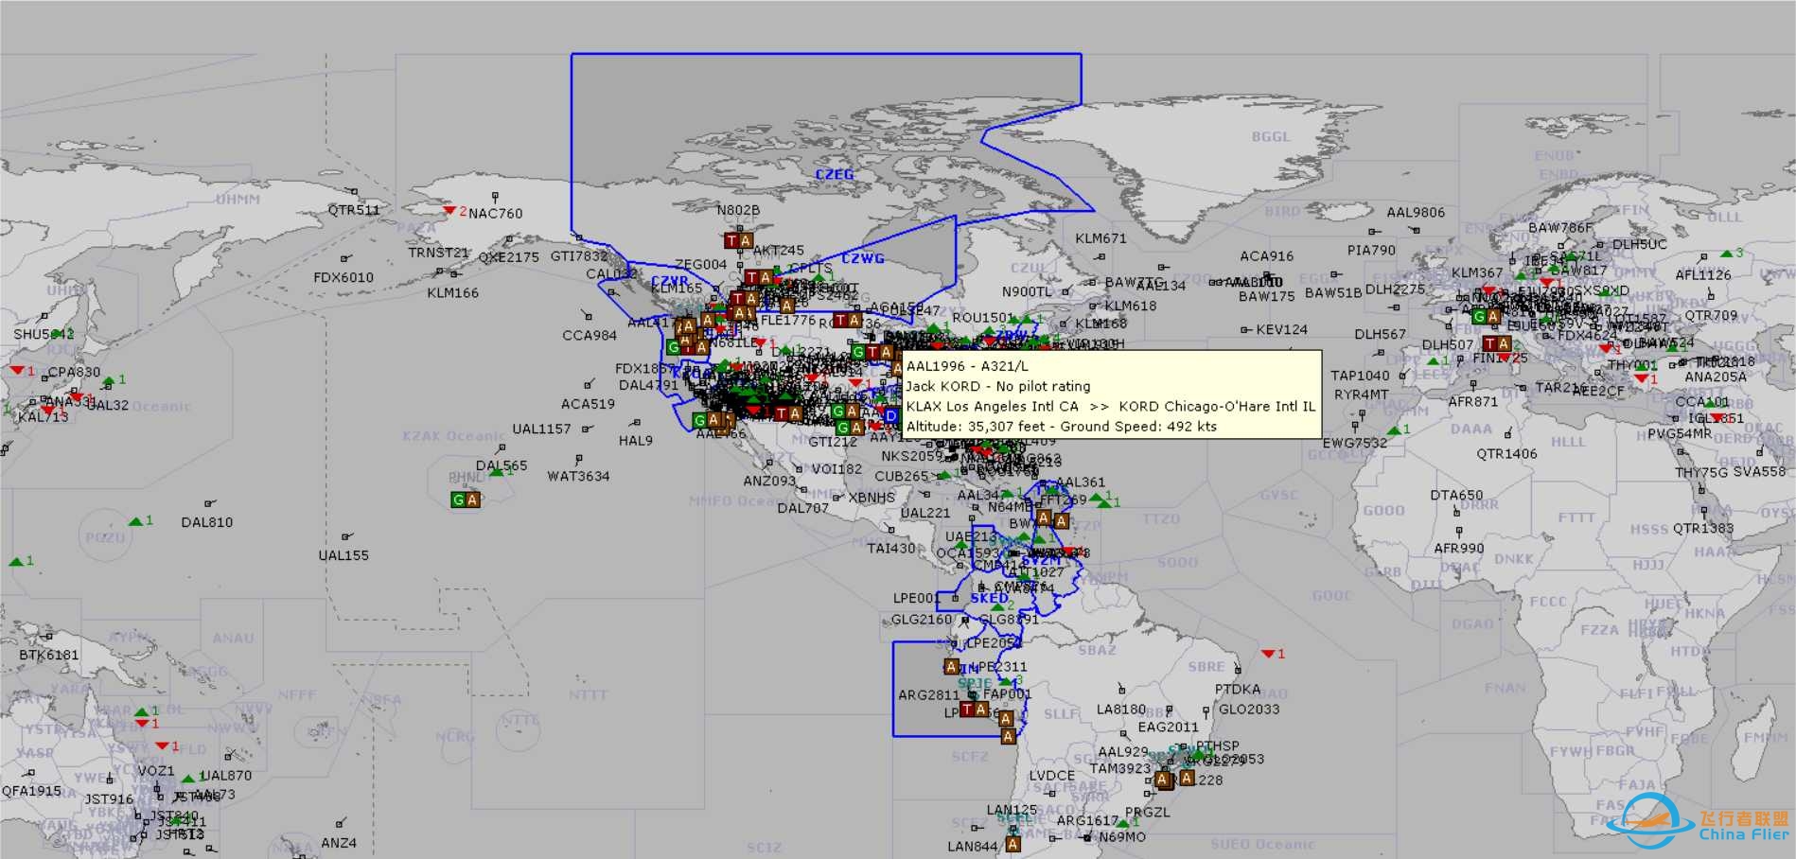Select flight QTR511 label
This screenshot has width=1796, height=859.
[x=354, y=210]
